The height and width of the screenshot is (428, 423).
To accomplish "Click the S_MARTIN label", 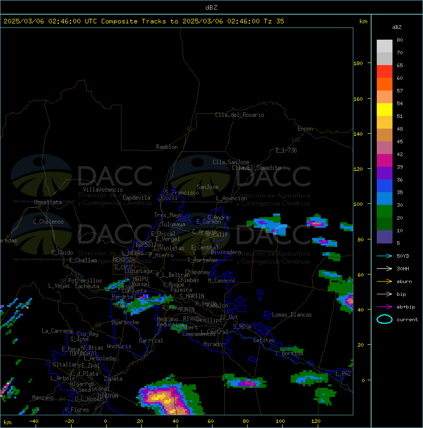I will (x=192, y=296).
